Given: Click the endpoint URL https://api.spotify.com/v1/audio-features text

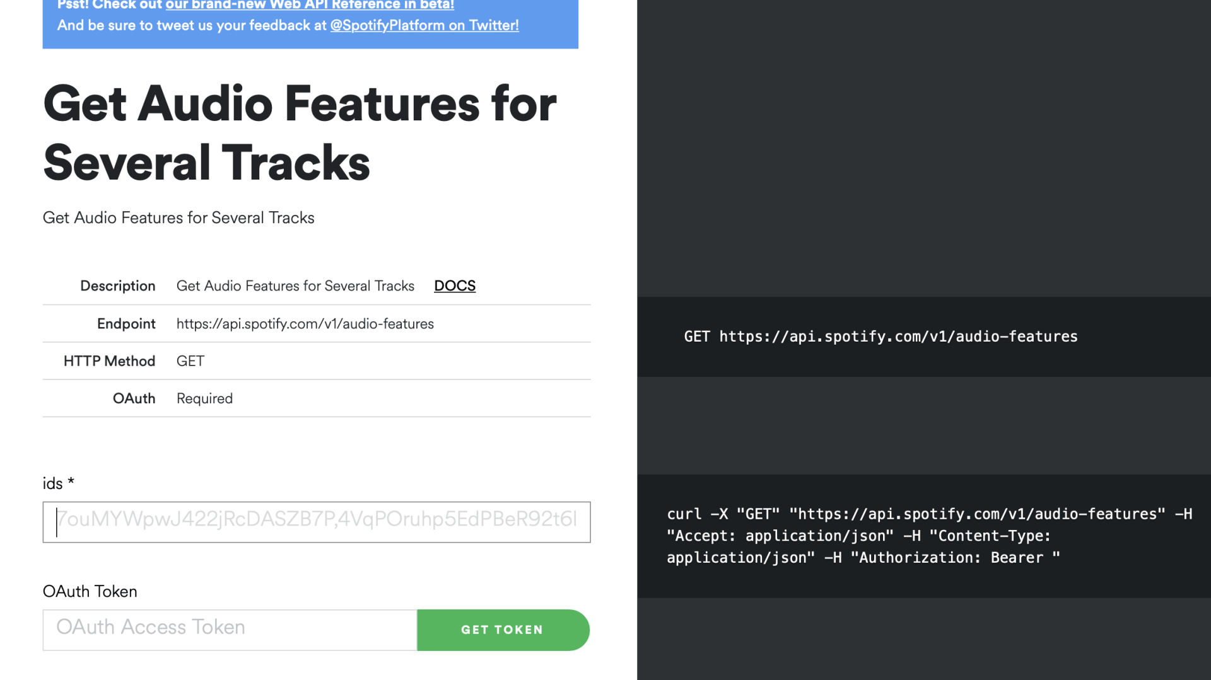Looking at the screenshot, I should 305,323.
